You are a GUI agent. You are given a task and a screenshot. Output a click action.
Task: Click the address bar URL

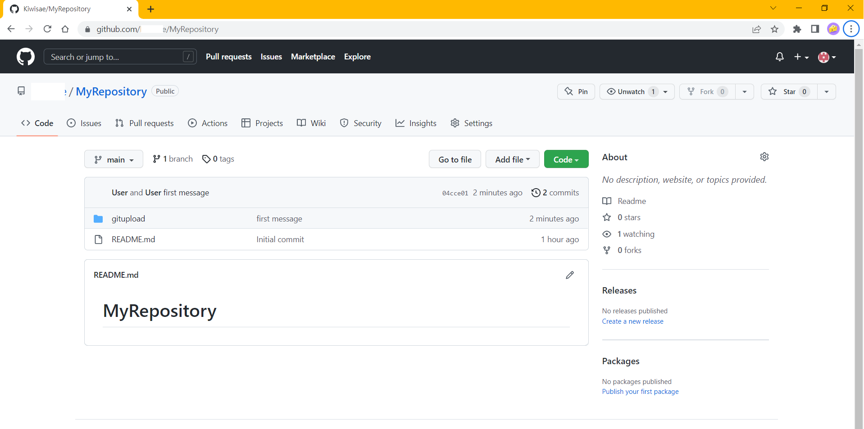point(158,29)
